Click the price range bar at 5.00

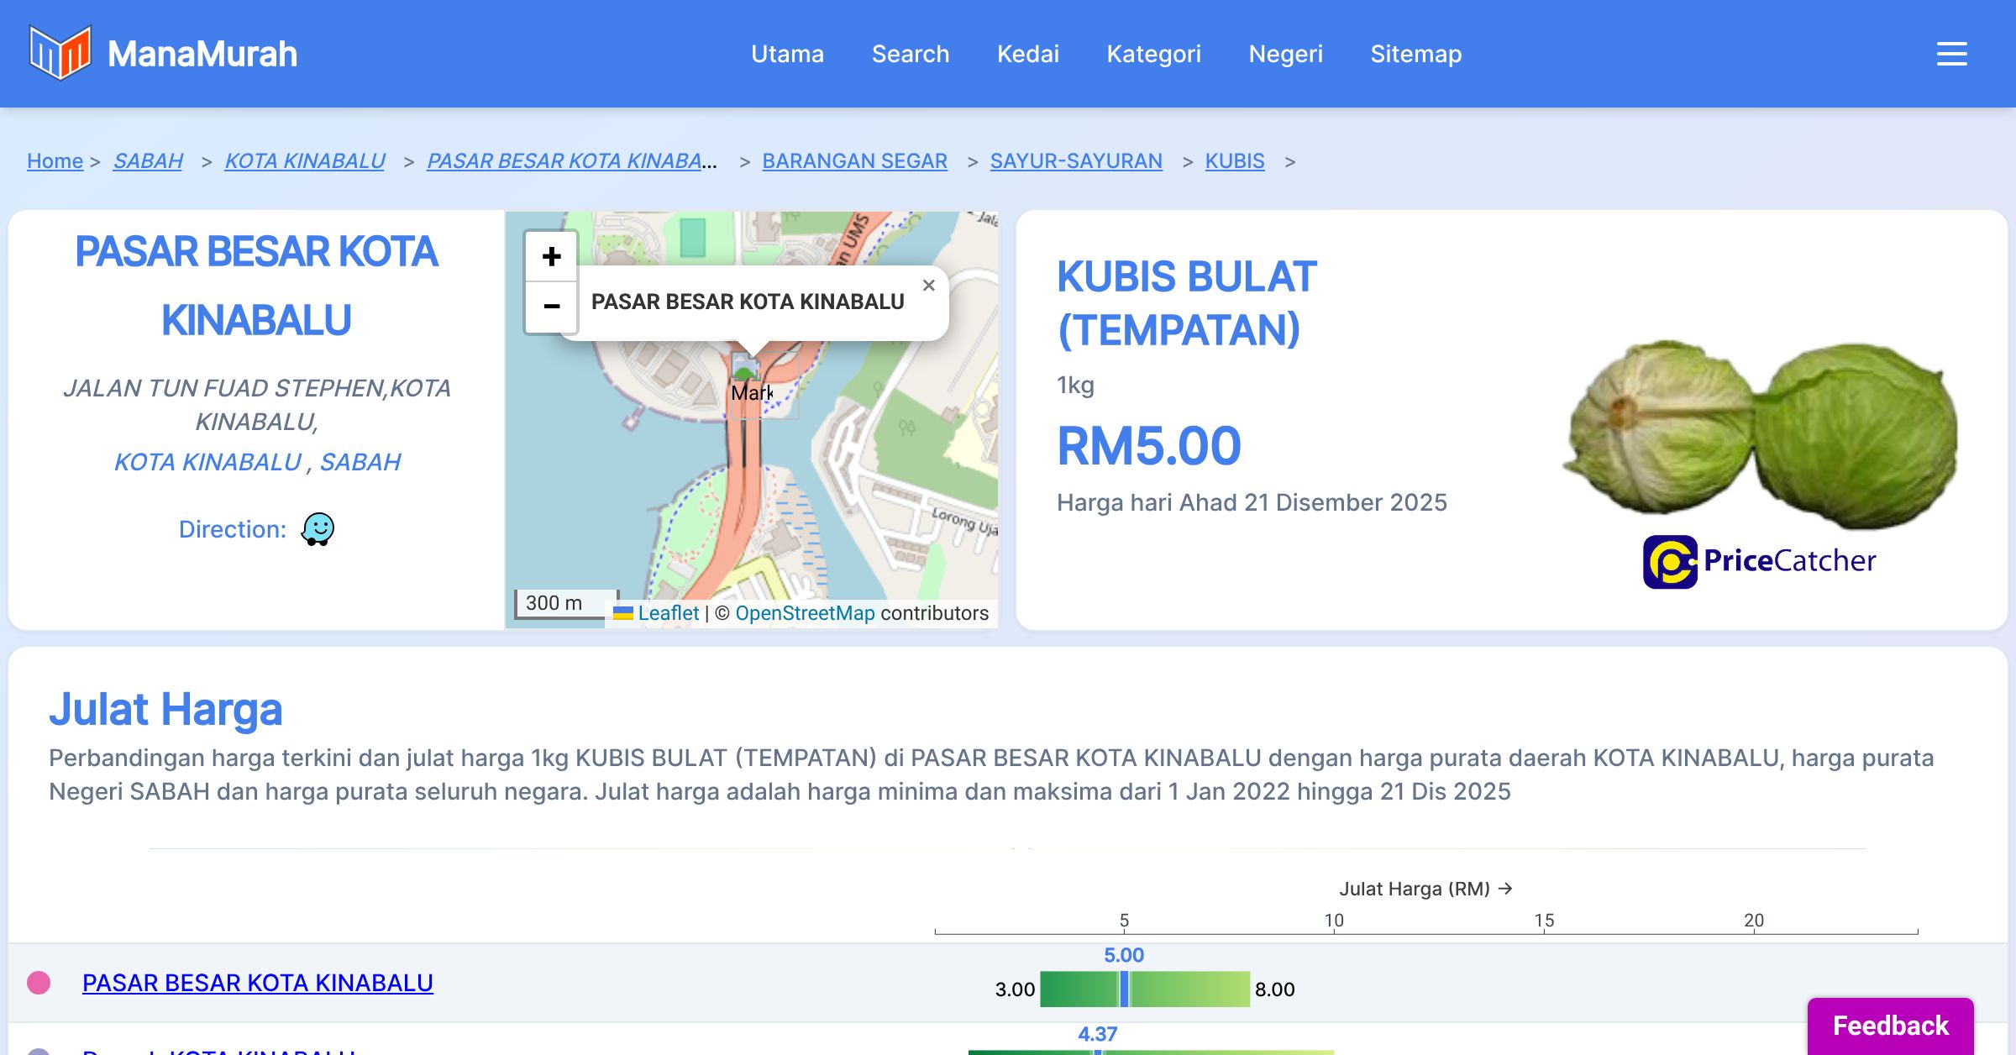pos(1124,989)
